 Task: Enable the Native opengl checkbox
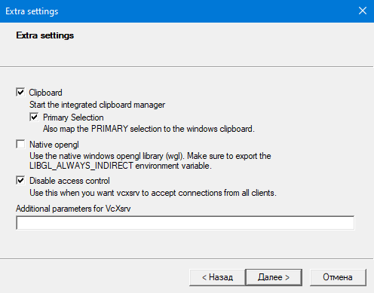(x=20, y=145)
